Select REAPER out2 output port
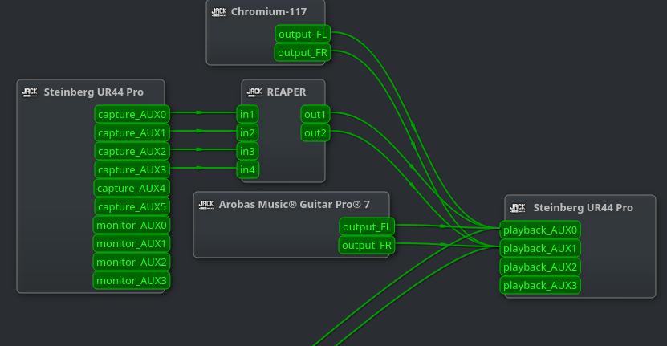Viewport: 667px width, 346px height. point(315,132)
